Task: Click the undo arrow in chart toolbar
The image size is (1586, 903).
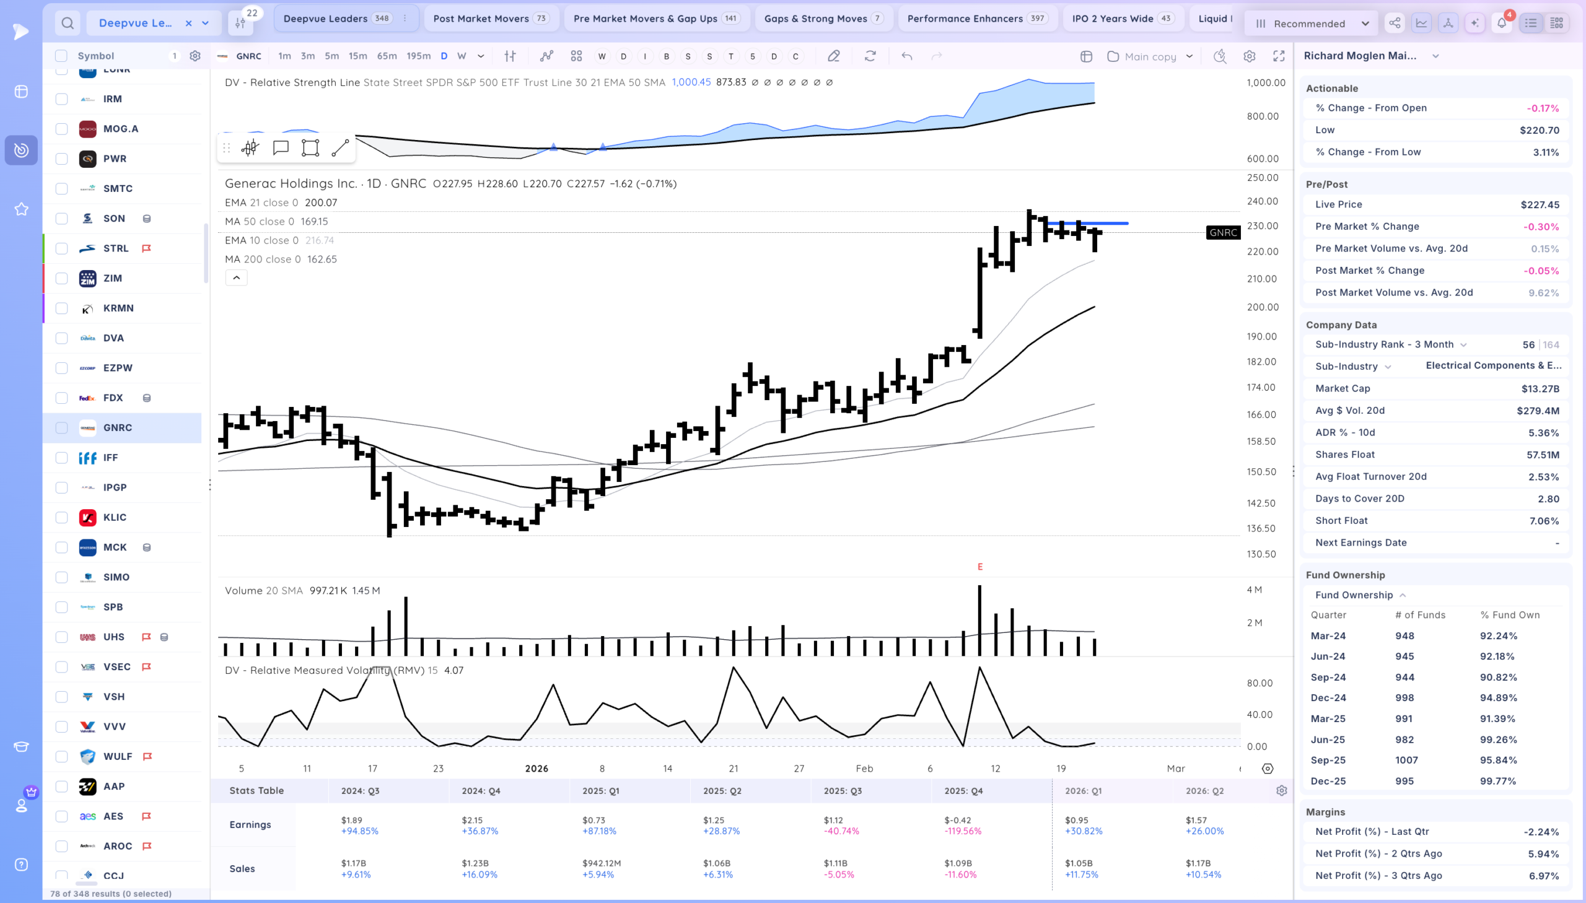Action: (907, 56)
